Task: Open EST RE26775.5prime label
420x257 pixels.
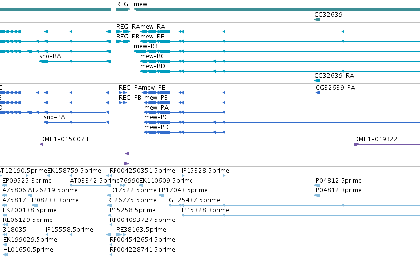Action: 132,200
